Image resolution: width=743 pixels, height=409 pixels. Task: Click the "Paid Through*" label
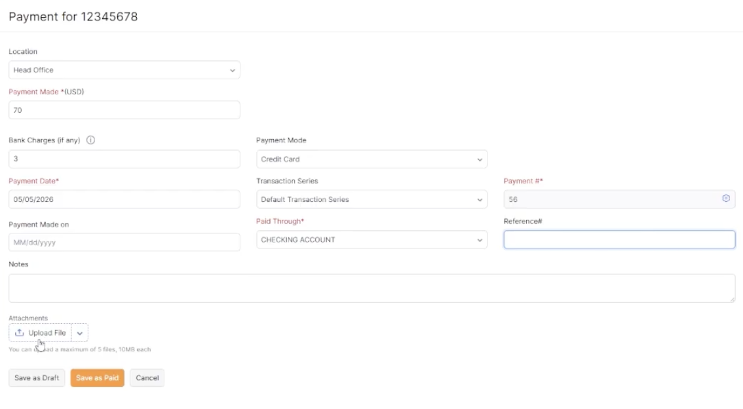tap(280, 222)
